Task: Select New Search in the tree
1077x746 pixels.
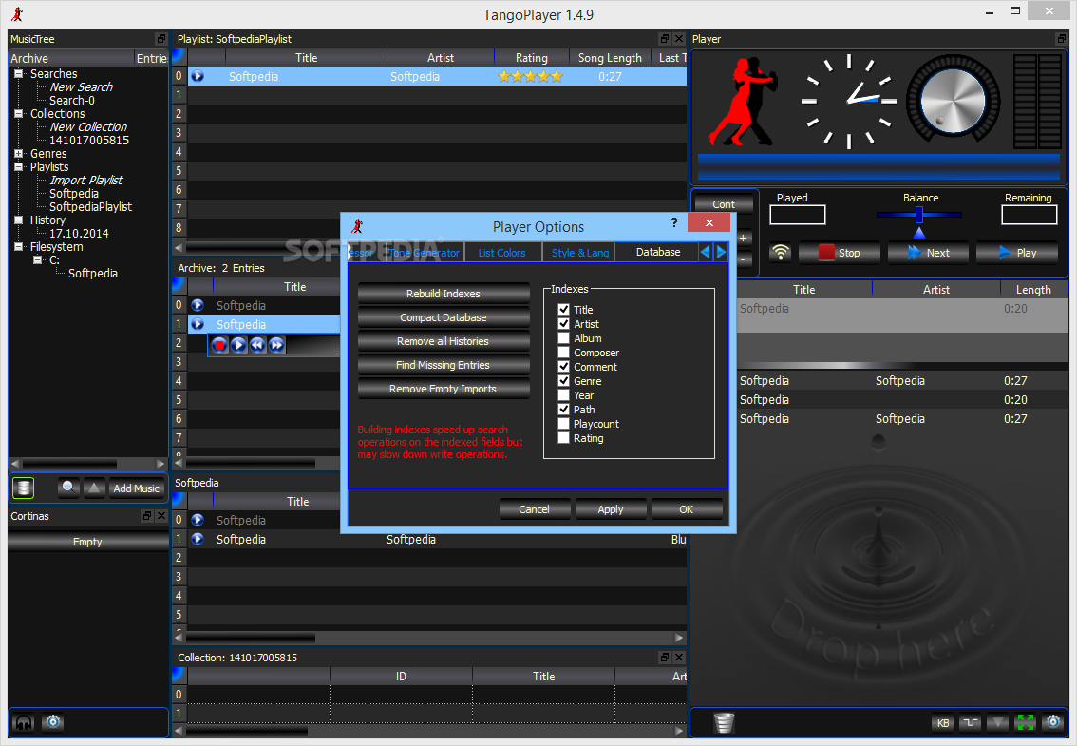Action: [x=81, y=87]
